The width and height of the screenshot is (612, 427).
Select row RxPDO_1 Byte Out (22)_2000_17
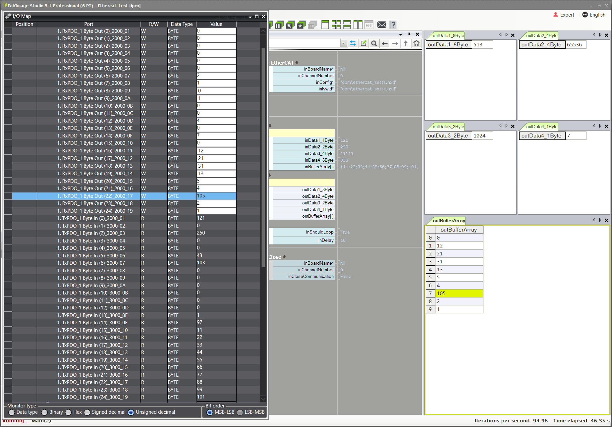point(124,196)
